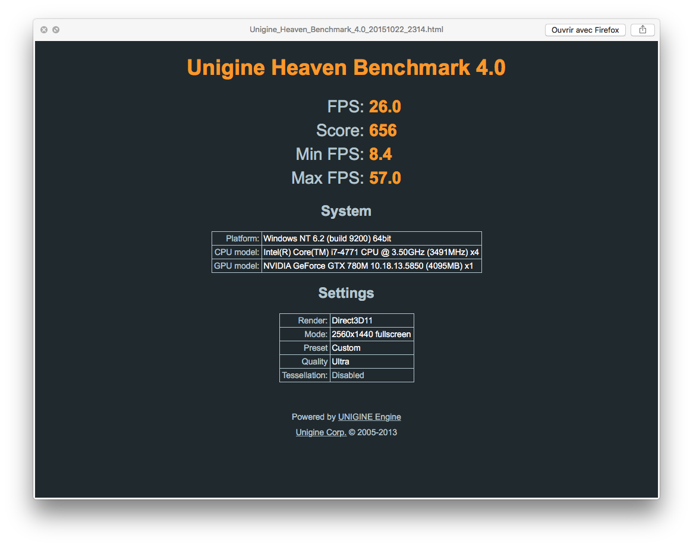Open the Unigine Corp. link
Image resolution: width=693 pixels, height=547 pixels.
(321, 432)
